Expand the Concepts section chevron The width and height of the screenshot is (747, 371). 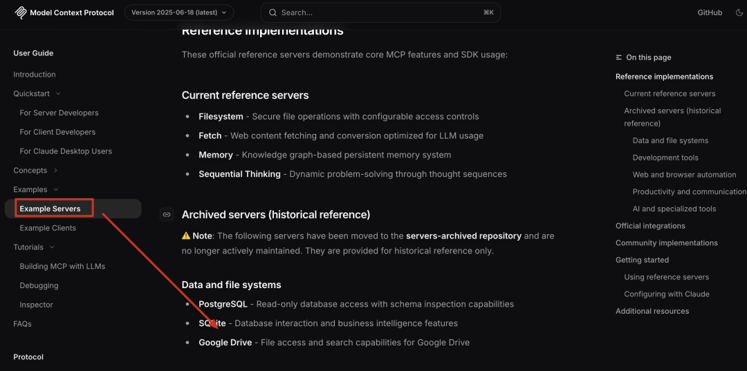coord(56,170)
